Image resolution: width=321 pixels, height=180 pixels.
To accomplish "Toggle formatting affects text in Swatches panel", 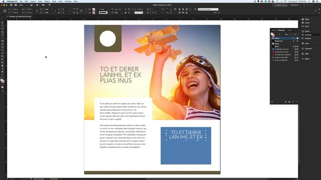I will coord(279,34).
